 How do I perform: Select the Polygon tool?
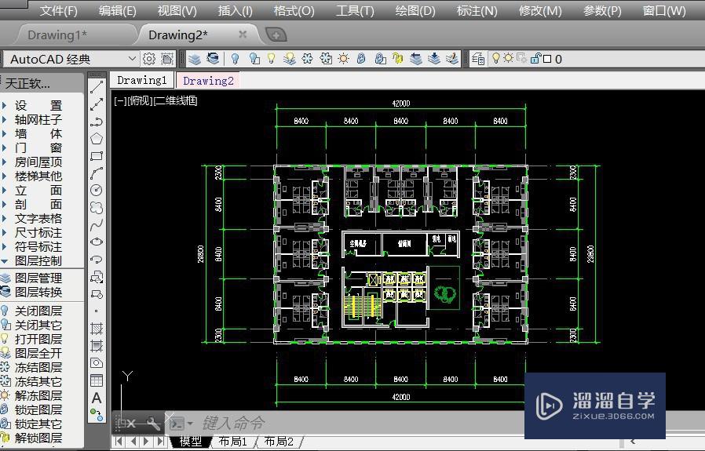tap(97, 139)
